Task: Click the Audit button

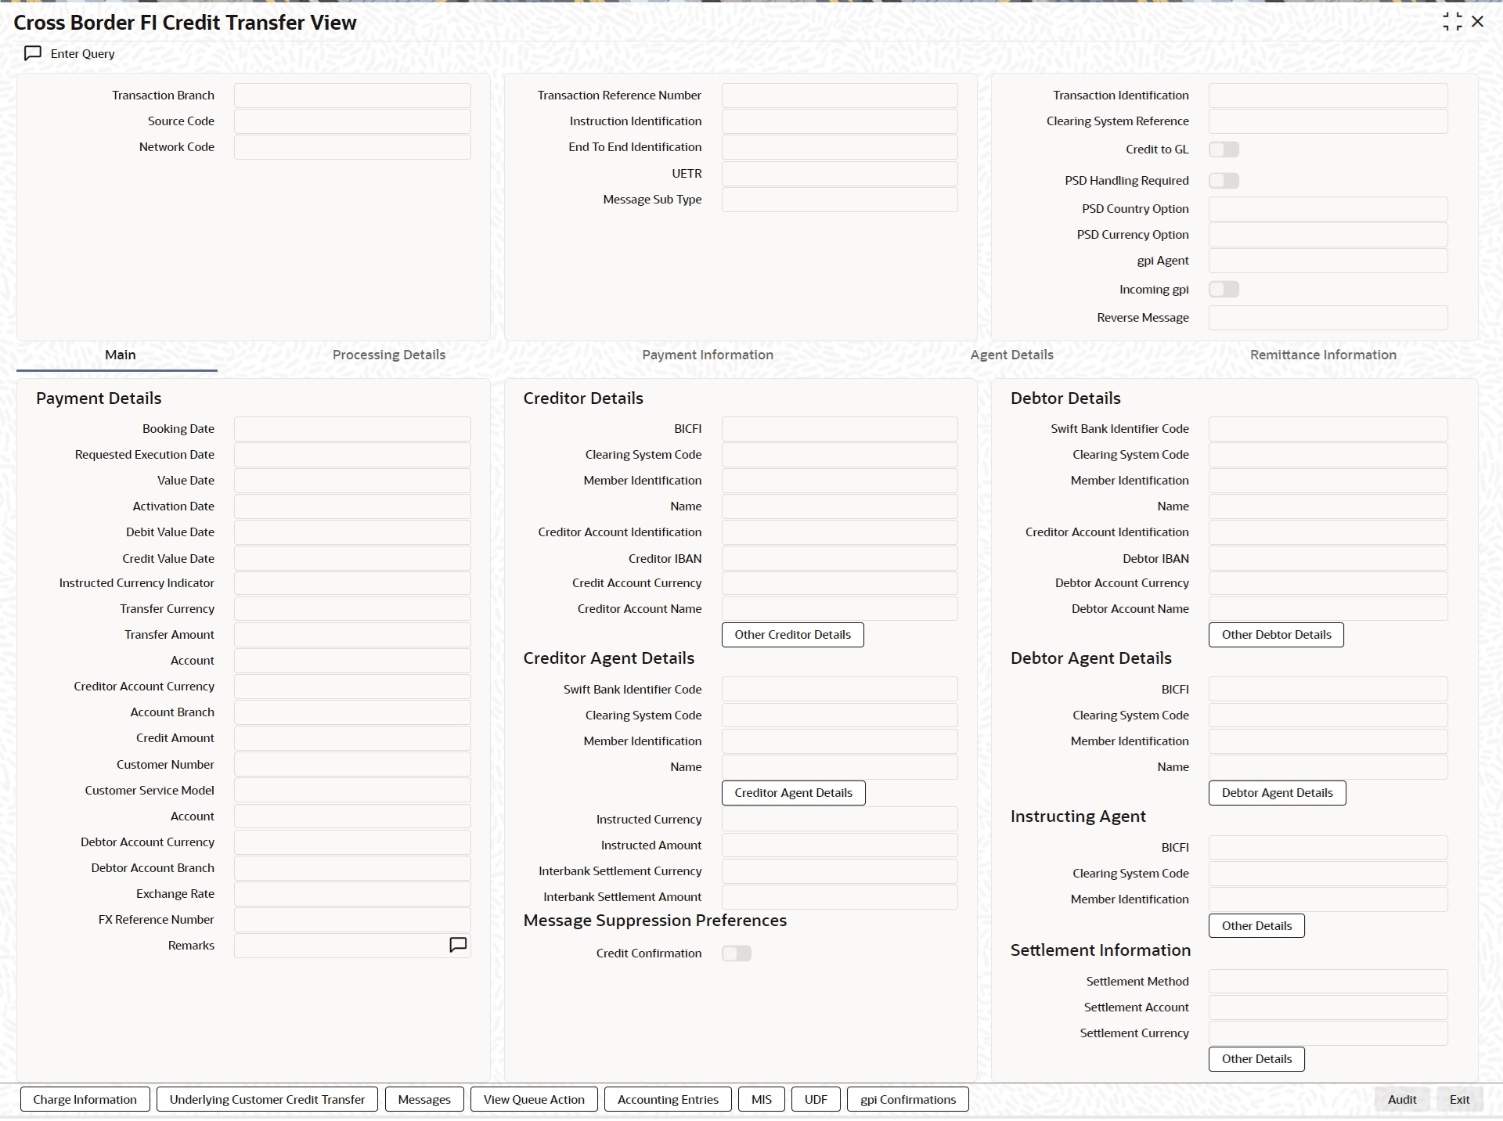Action: [1401, 1100]
